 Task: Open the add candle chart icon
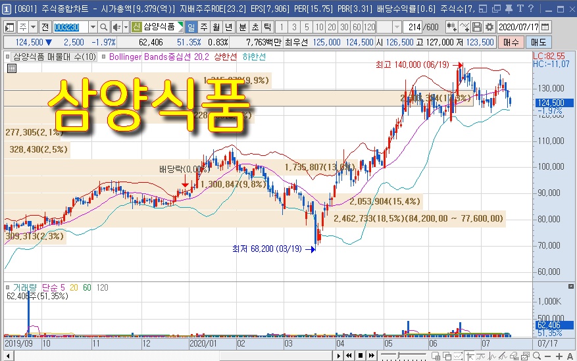(x=451, y=27)
